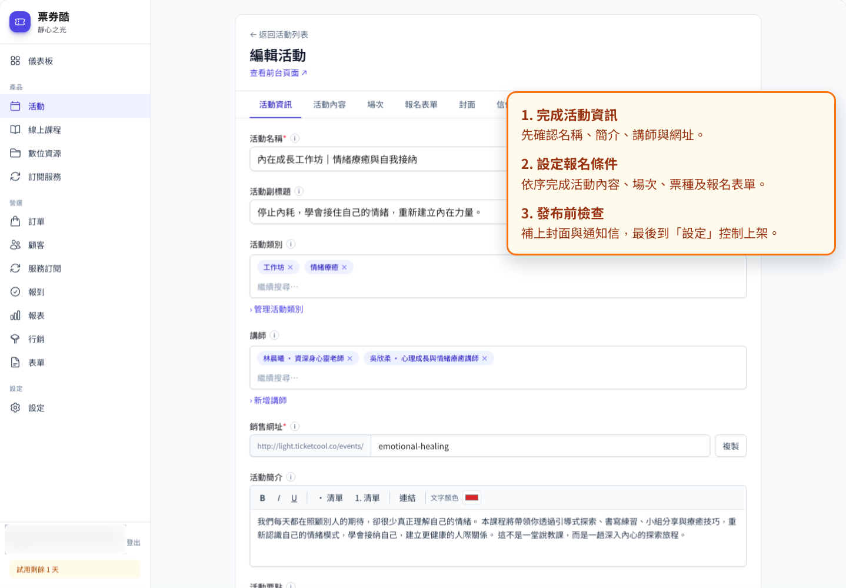
Task: Switch to 報名表單 tab
Action: pyautogui.click(x=421, y=105)
